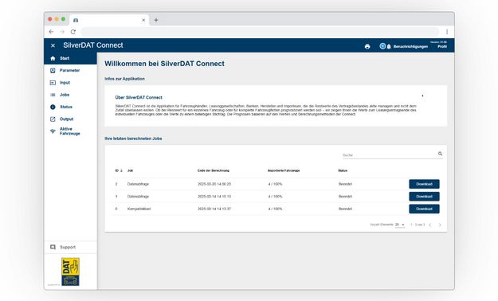The image size is (498, 301).
Task: Click the DAT logo in sidebar
Action: pos(70,272)
